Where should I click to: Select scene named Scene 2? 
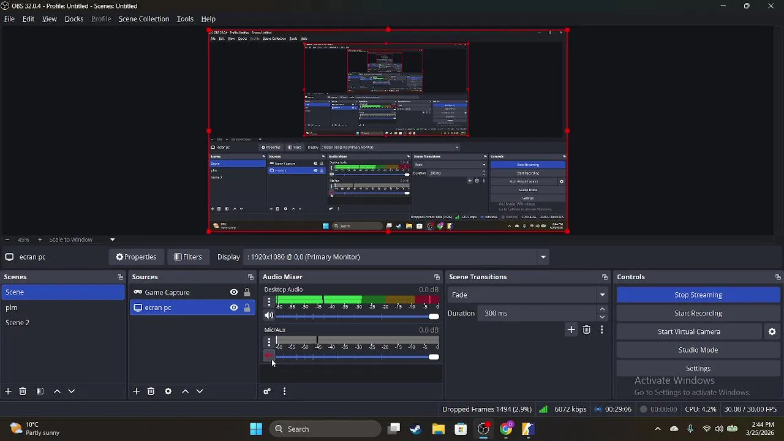[62, 323]
